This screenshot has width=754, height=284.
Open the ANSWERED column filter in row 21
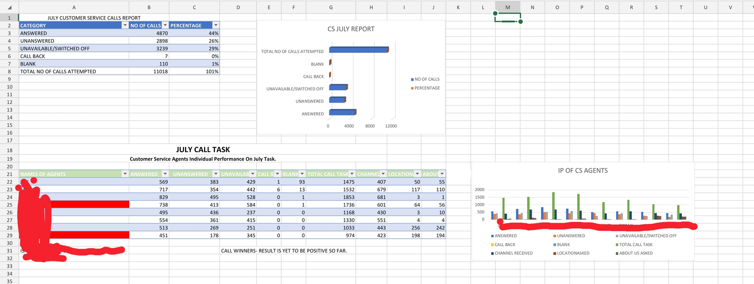pyautogui.click(x=165, y=174)
